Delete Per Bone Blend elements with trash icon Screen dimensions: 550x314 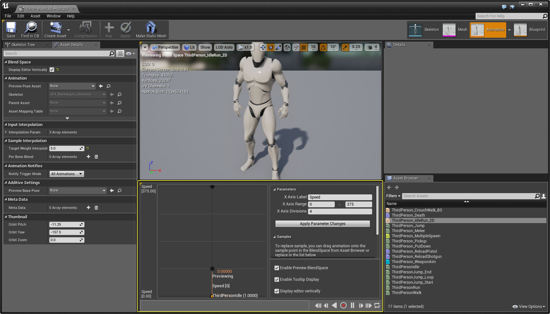tap(96, 157)
